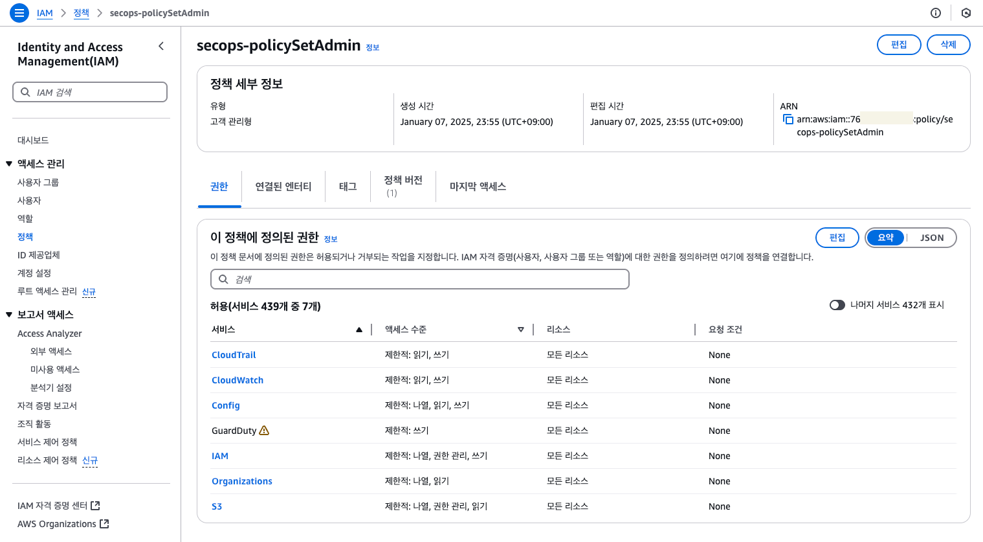
Task: Sort table by 액세스 수준 column arrow
Action: (x=520, y=330)
